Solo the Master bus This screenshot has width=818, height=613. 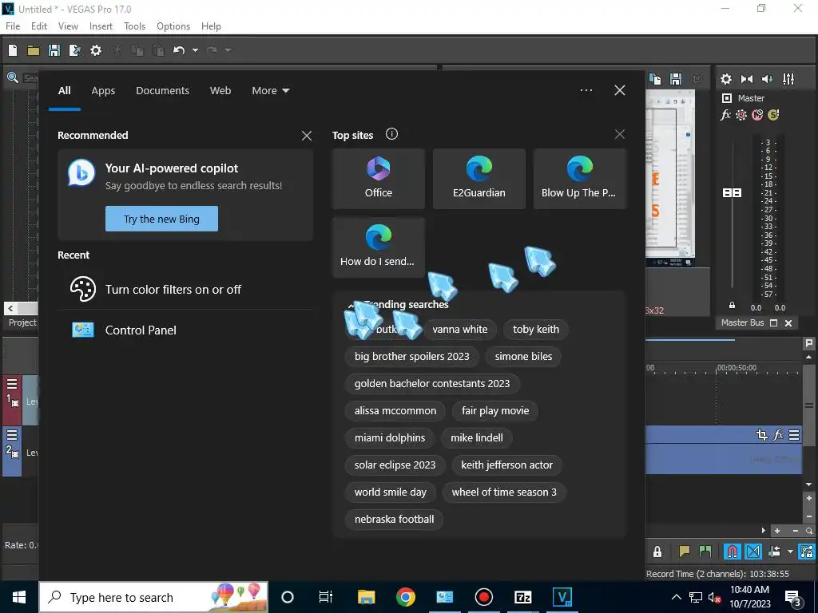click(x=773, y=115)
